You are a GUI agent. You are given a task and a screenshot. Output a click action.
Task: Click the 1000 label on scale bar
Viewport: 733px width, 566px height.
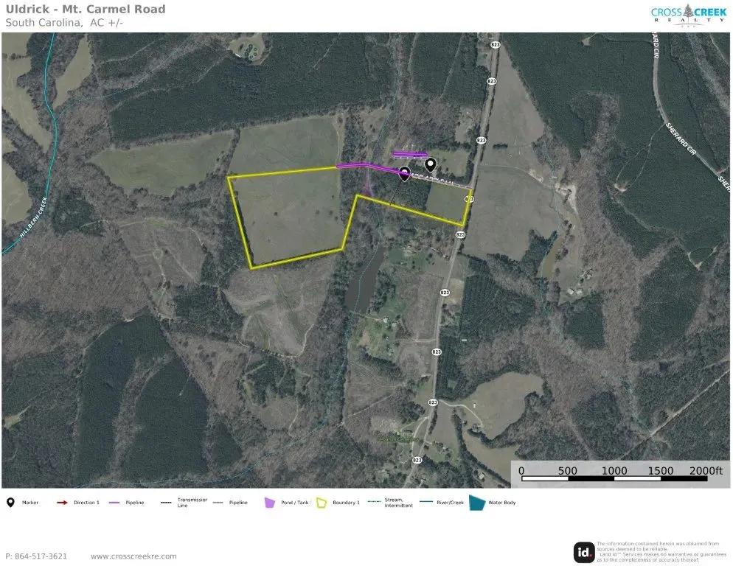click(614, 471)
